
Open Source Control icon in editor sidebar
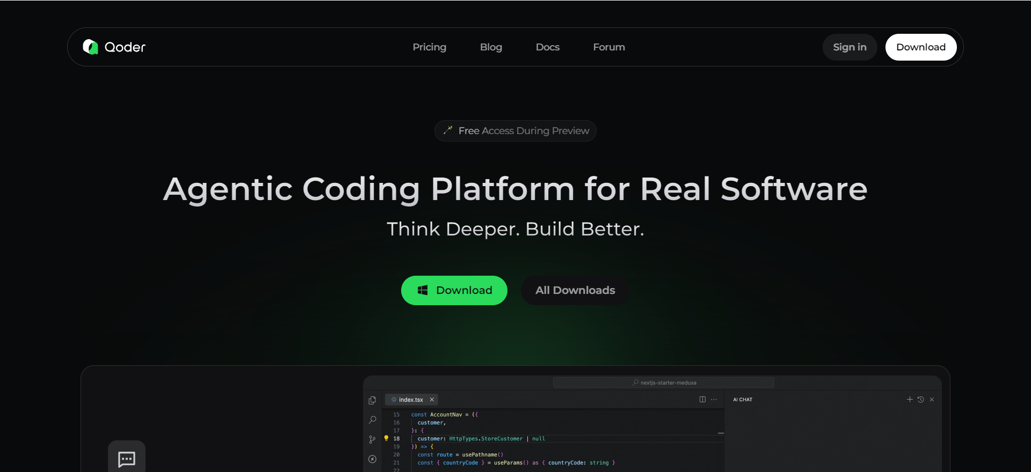(x=372, y=439)
